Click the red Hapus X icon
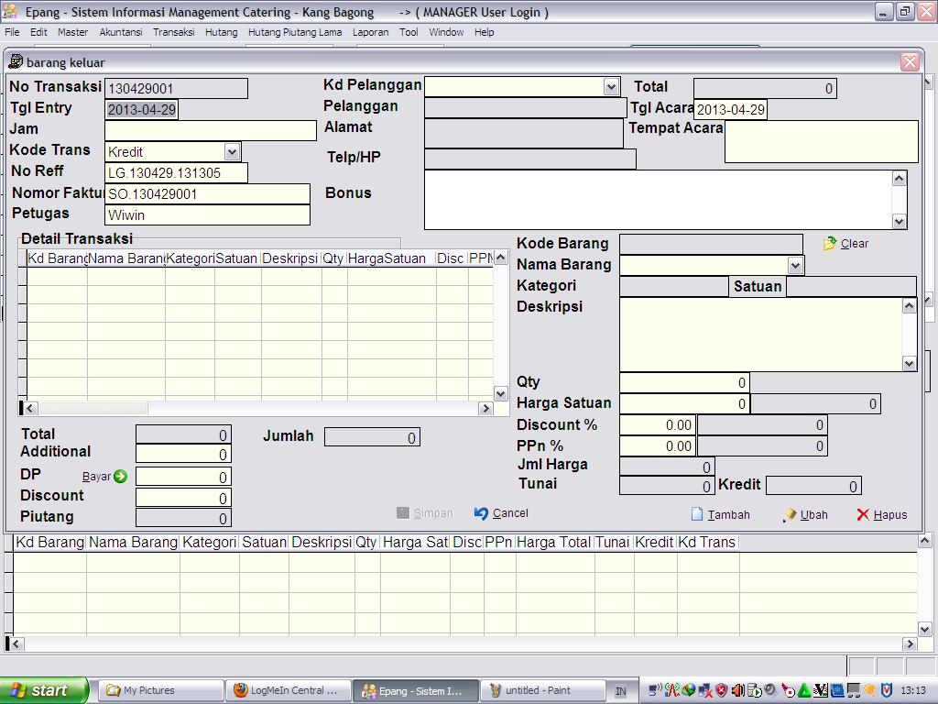This screenshot has height=704, width=938. (863, 515)
